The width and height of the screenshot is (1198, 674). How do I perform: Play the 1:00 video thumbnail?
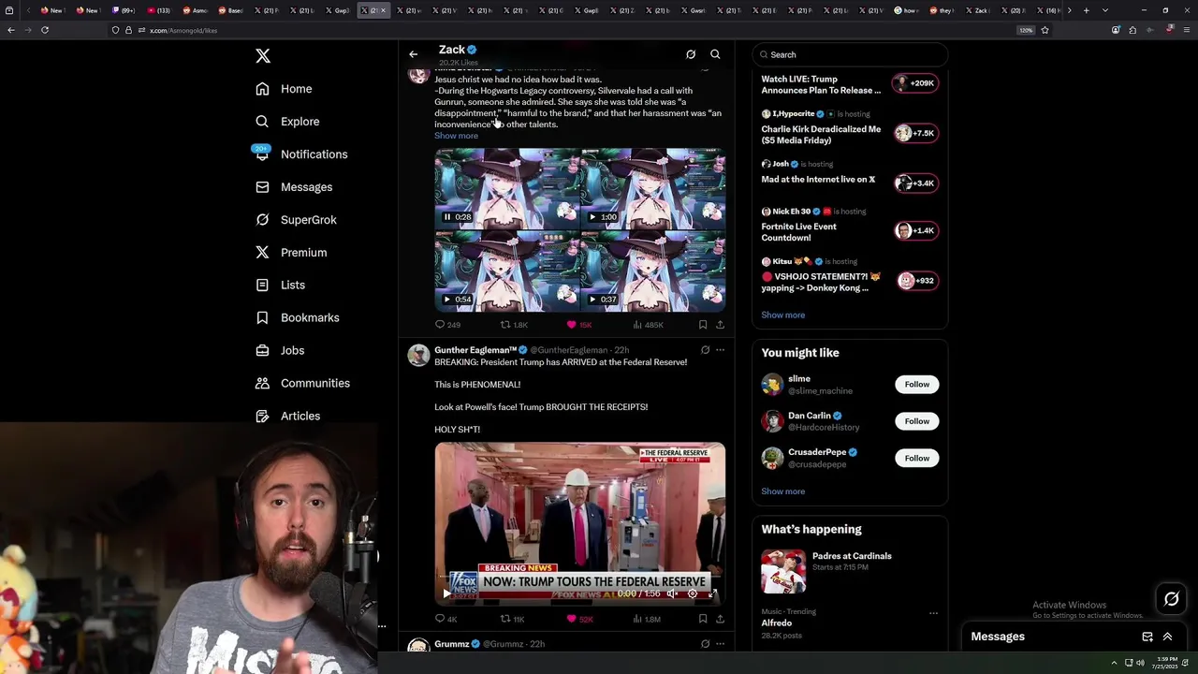592,217
